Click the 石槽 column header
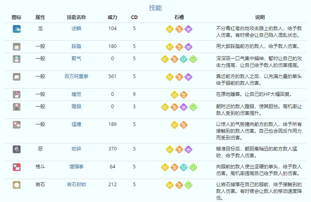The width and height of the screenshot is (311, 202). pyautogui.click(x=179, y=17)
